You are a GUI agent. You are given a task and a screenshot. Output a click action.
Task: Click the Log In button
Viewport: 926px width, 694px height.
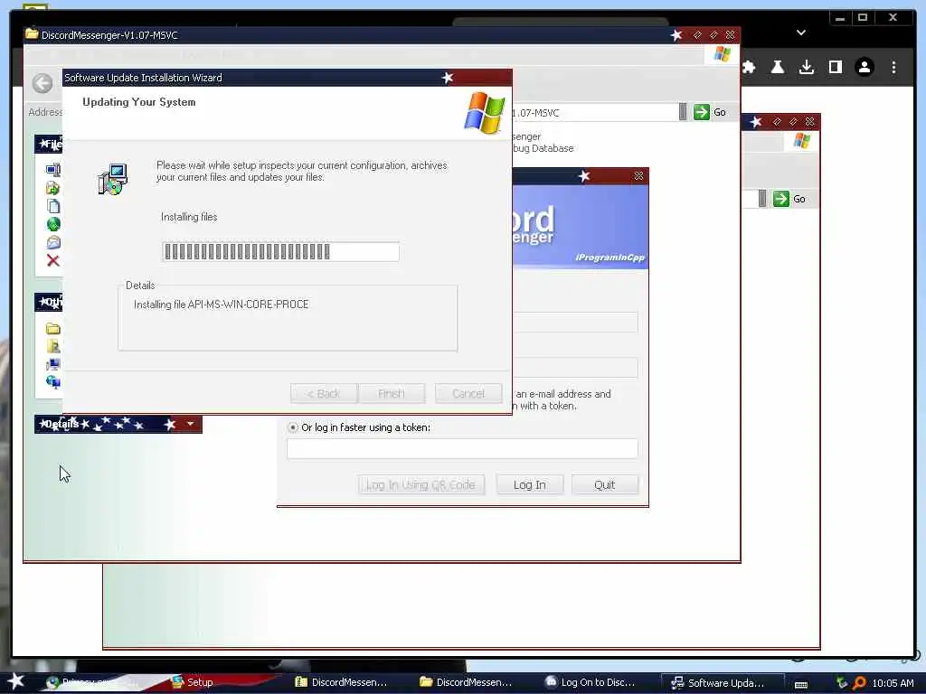tap(529, 484)
